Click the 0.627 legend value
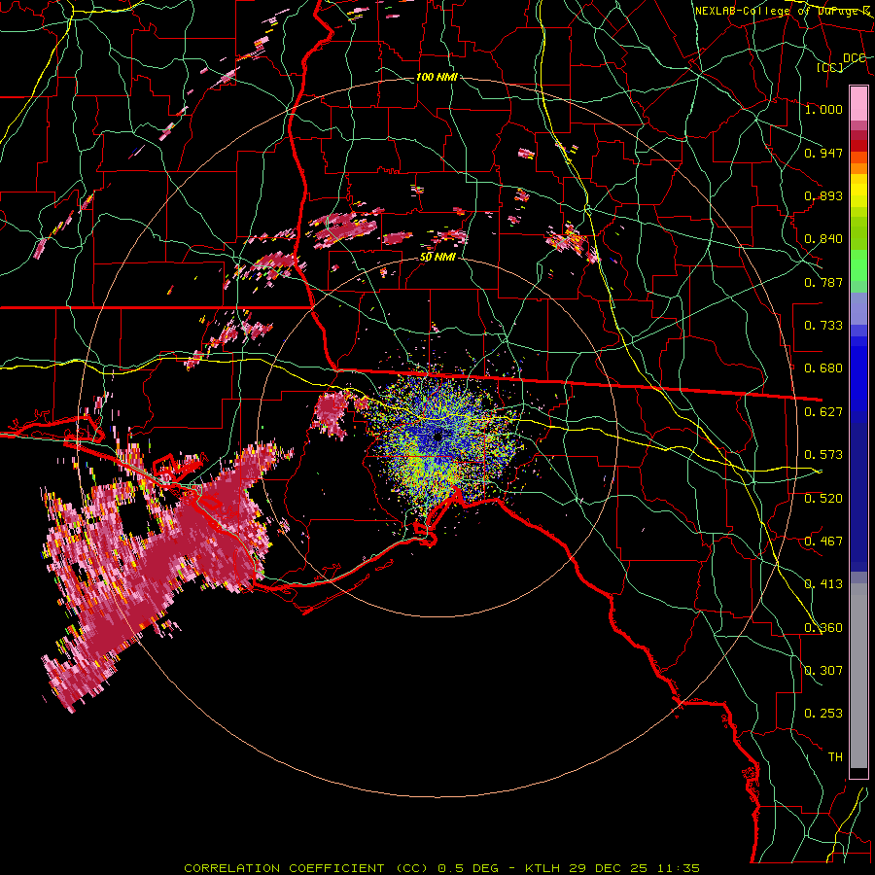This screenshot has height=875, width=875. pos(823,412)
